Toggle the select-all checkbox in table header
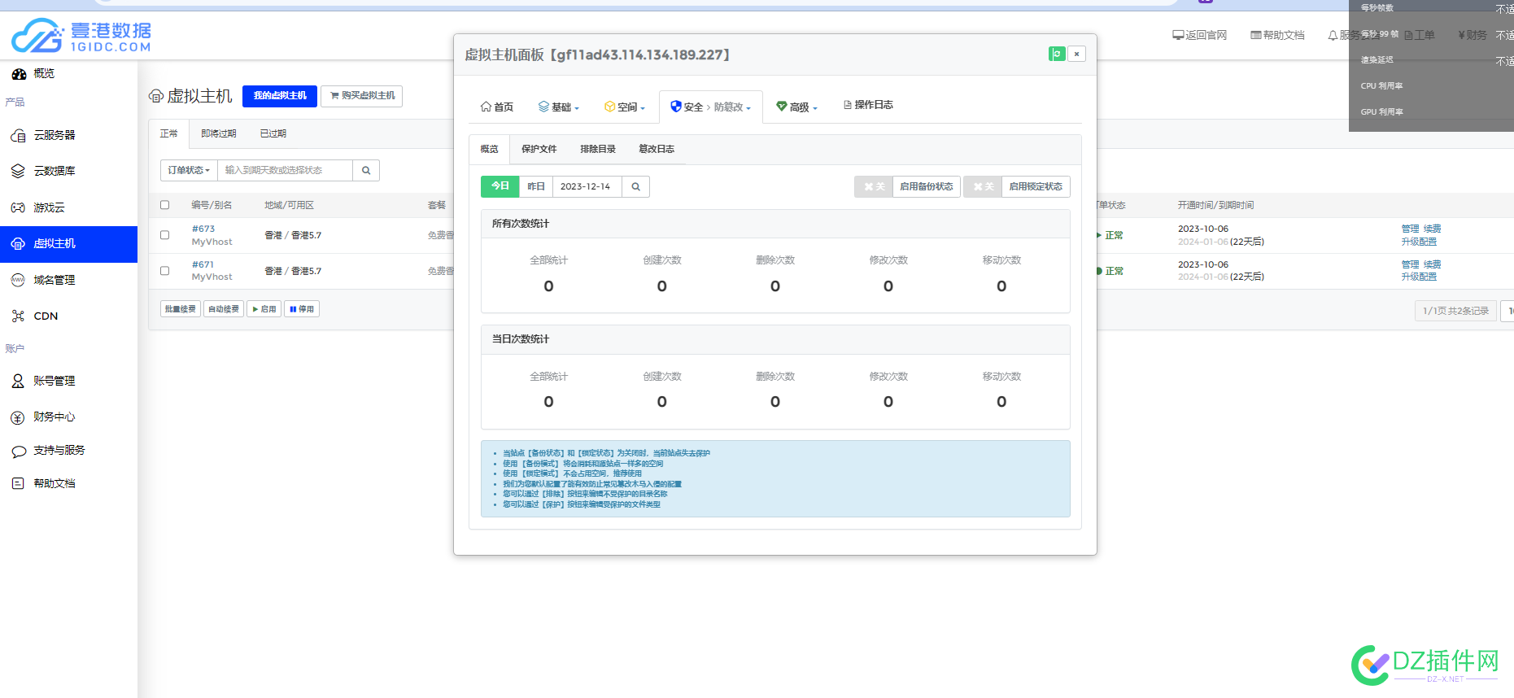 [165, 205]
